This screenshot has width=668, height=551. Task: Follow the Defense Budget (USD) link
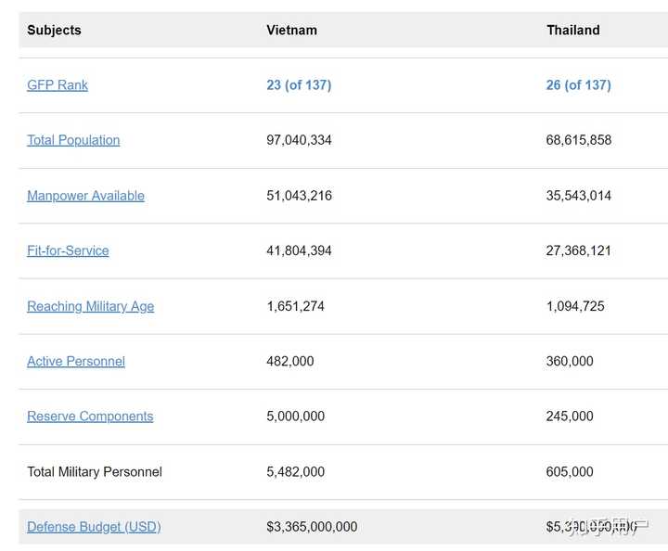click(94, 527)
